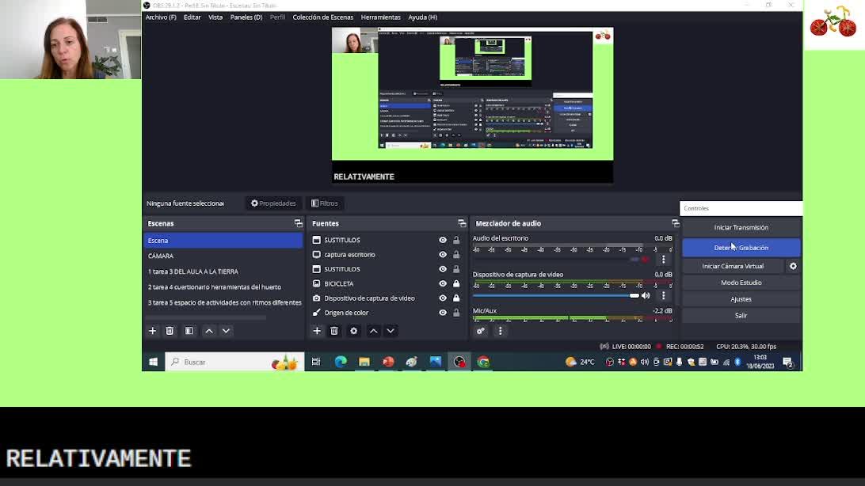Click the OBS Studio taskbar icon
This screenshot has width=865, height=486.
[x=459, y=362]
